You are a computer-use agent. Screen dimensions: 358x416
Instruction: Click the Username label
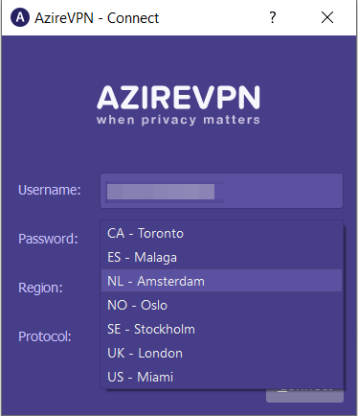(50, 190)
